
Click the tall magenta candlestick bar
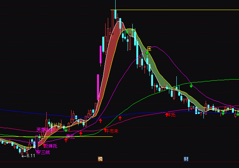98,87
